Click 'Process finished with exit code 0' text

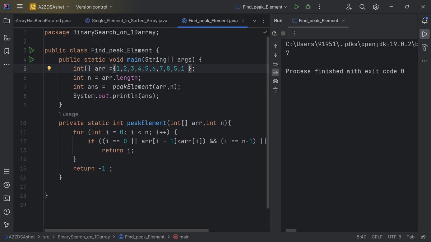click(x=345, y=71)
